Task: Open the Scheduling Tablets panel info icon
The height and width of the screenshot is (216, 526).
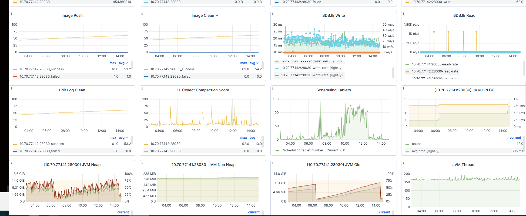Action: click(x=273, y=88)
